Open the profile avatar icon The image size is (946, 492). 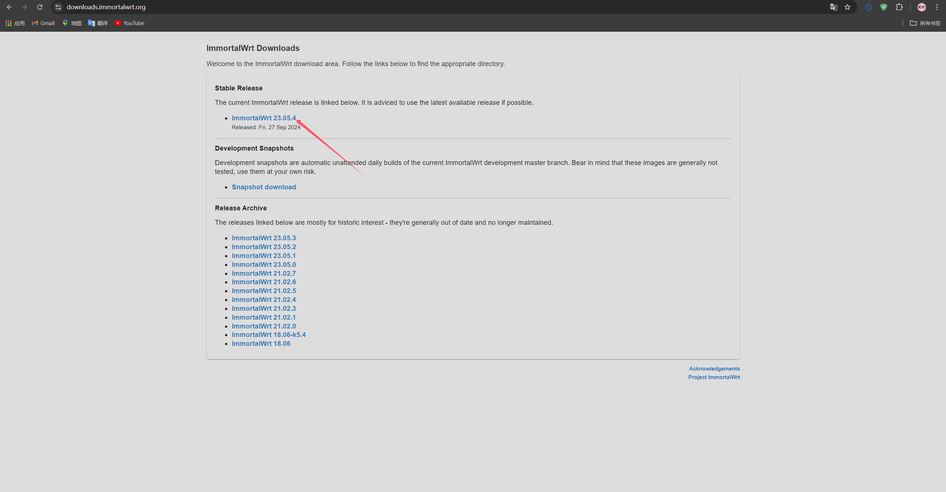[x=922, y=7]
